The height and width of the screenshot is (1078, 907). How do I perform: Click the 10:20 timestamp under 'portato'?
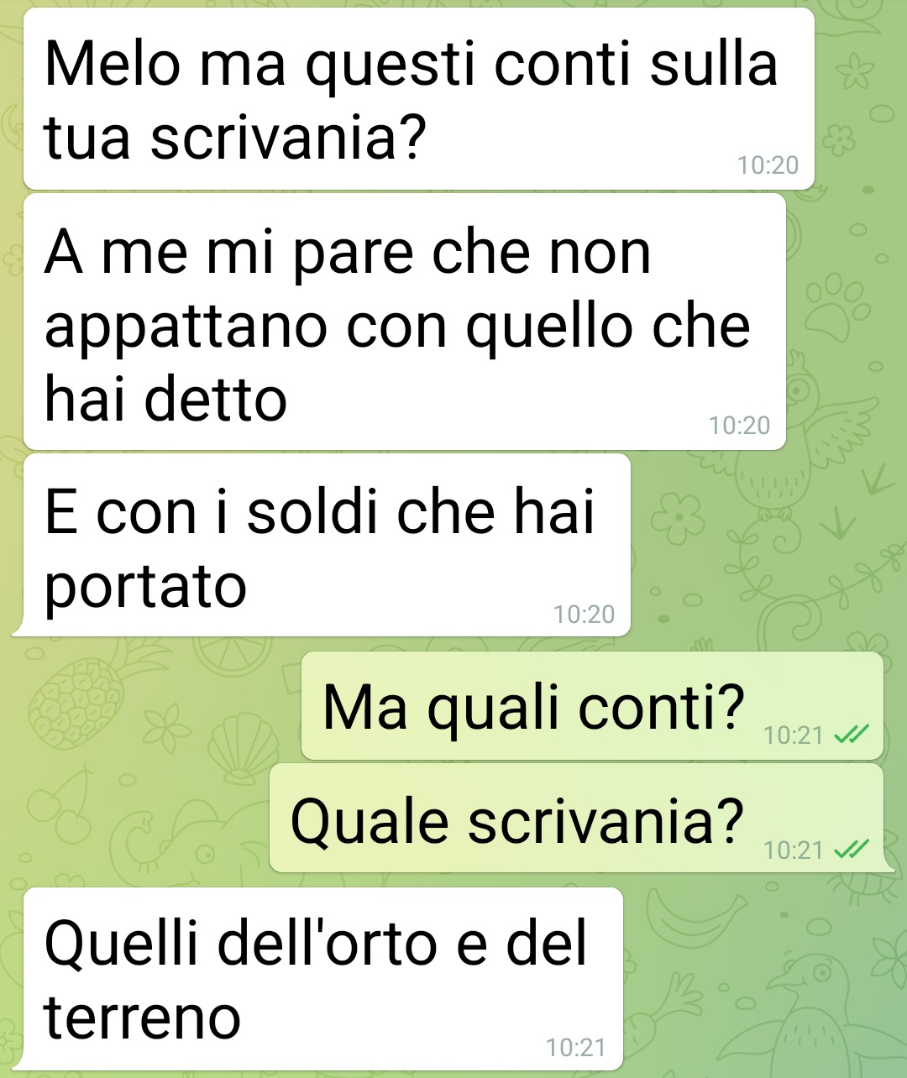[x=584, y=615]
